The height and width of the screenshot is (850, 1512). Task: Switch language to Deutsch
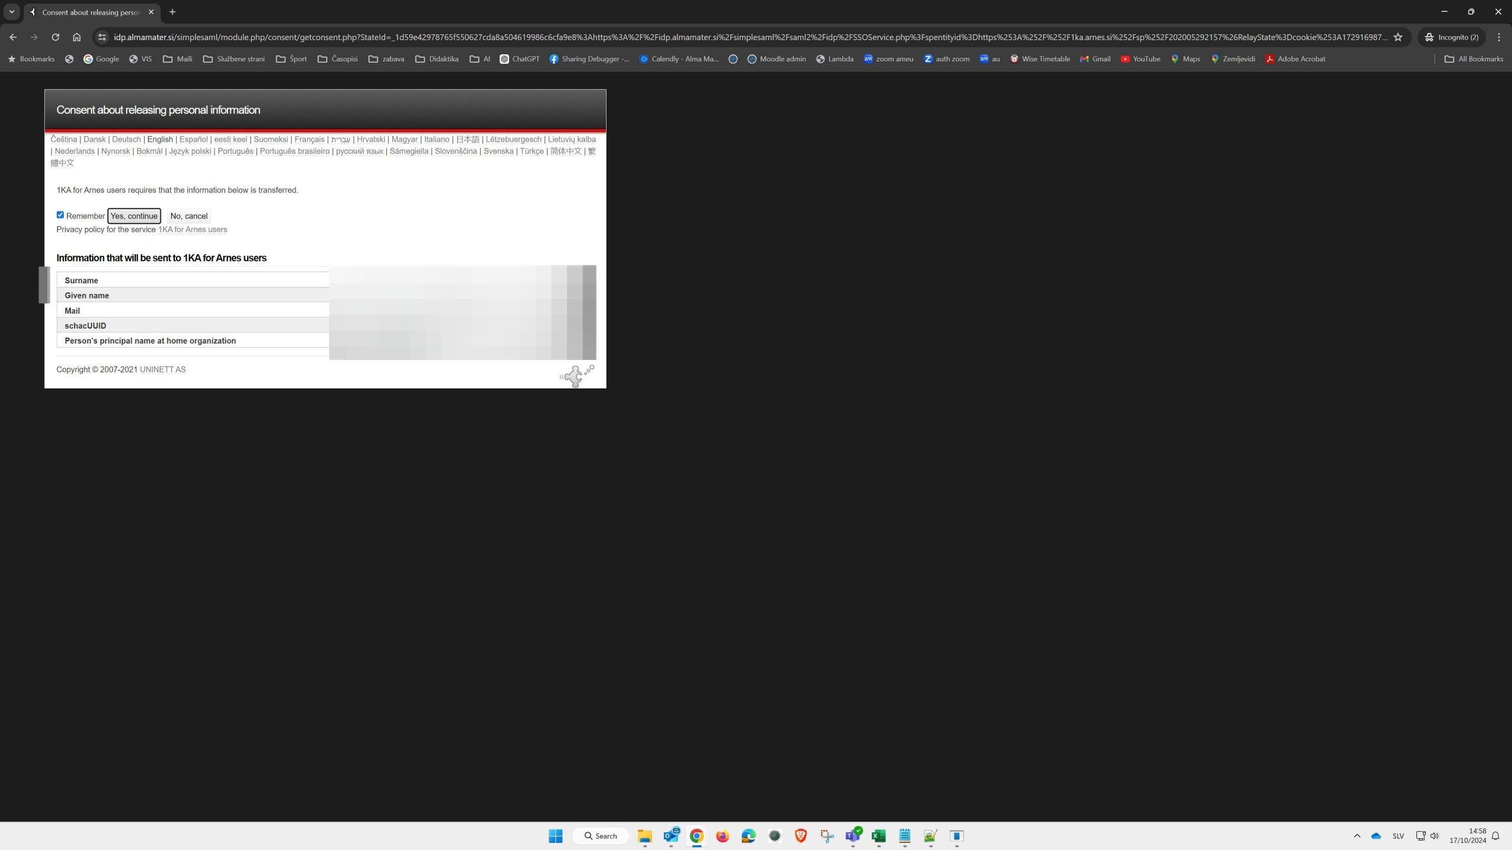[x=126, y=139]
